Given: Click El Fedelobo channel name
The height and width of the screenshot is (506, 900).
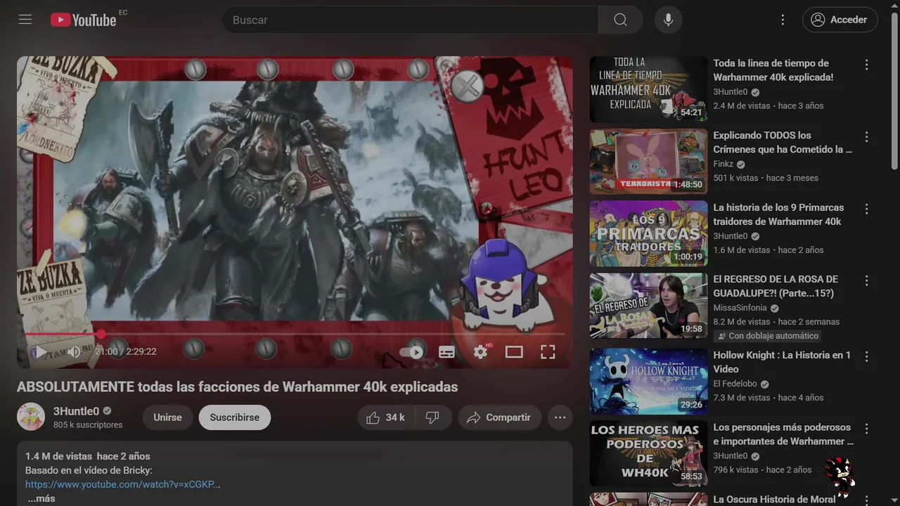Looking at the screenshot, I should (735, 384).
